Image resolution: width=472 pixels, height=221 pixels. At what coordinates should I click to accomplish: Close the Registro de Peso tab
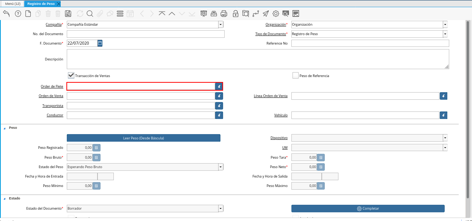click(x=58, y=4)
